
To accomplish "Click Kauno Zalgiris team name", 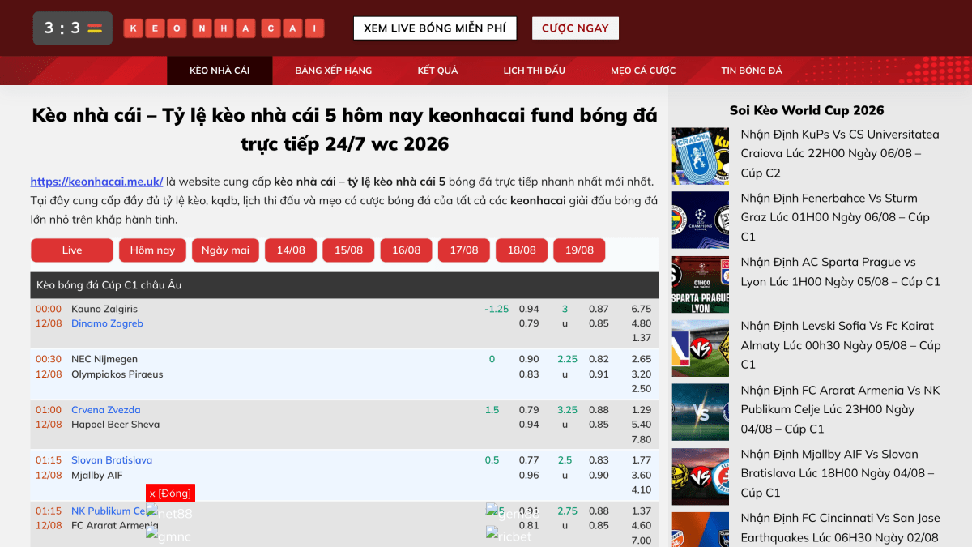I will point(104,309).
